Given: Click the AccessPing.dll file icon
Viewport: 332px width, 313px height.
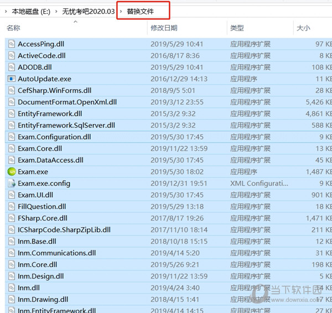Looking at the screenshot, I should (x=12, y=44).
